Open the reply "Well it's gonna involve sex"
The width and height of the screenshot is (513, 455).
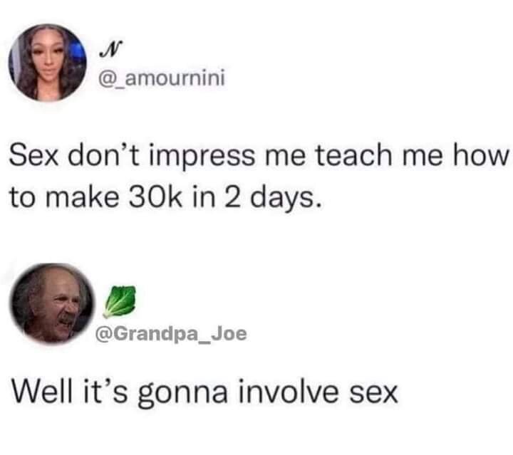(204, 392)
